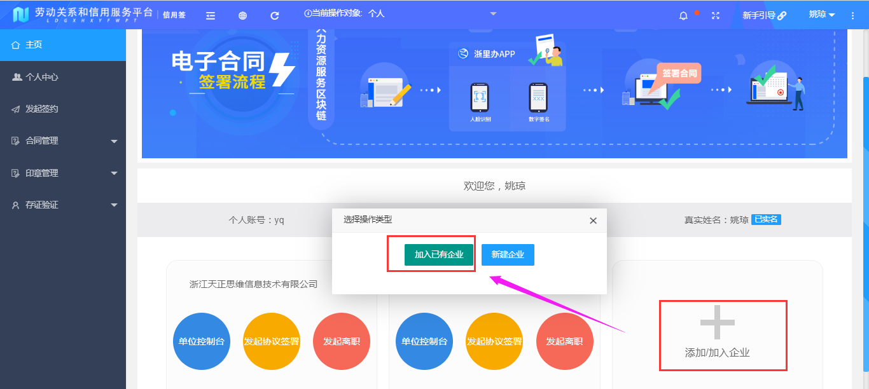Open the 当前操作对象 dropdown arrow
Image resolution: width=869 pixels, height=389 pixels.
point(493,13)
